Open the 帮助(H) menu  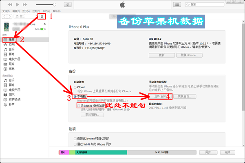(x=57, y=11)
